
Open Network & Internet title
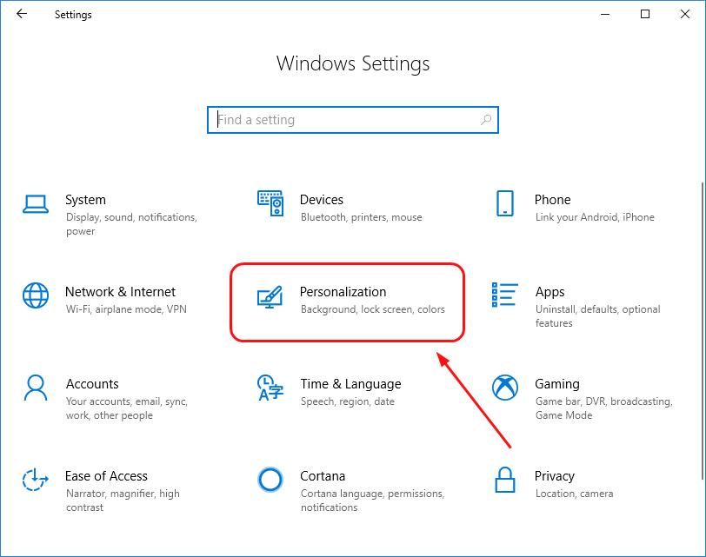pos(120,292)
